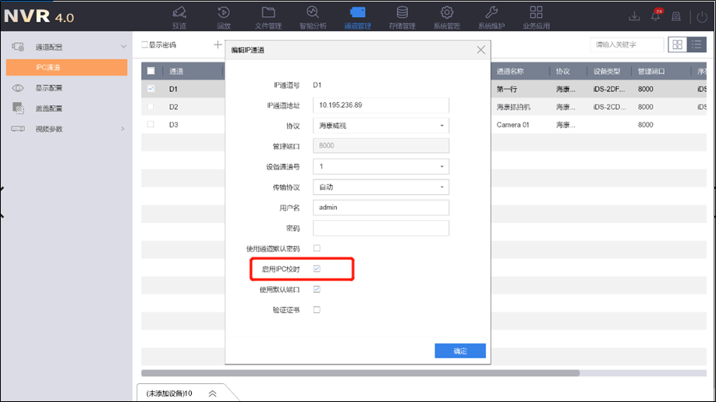The height and width of the screenshot is (402, 716).
Task: Enable 使用通道默认密码 checkbox
Action: tap(317, 248)
